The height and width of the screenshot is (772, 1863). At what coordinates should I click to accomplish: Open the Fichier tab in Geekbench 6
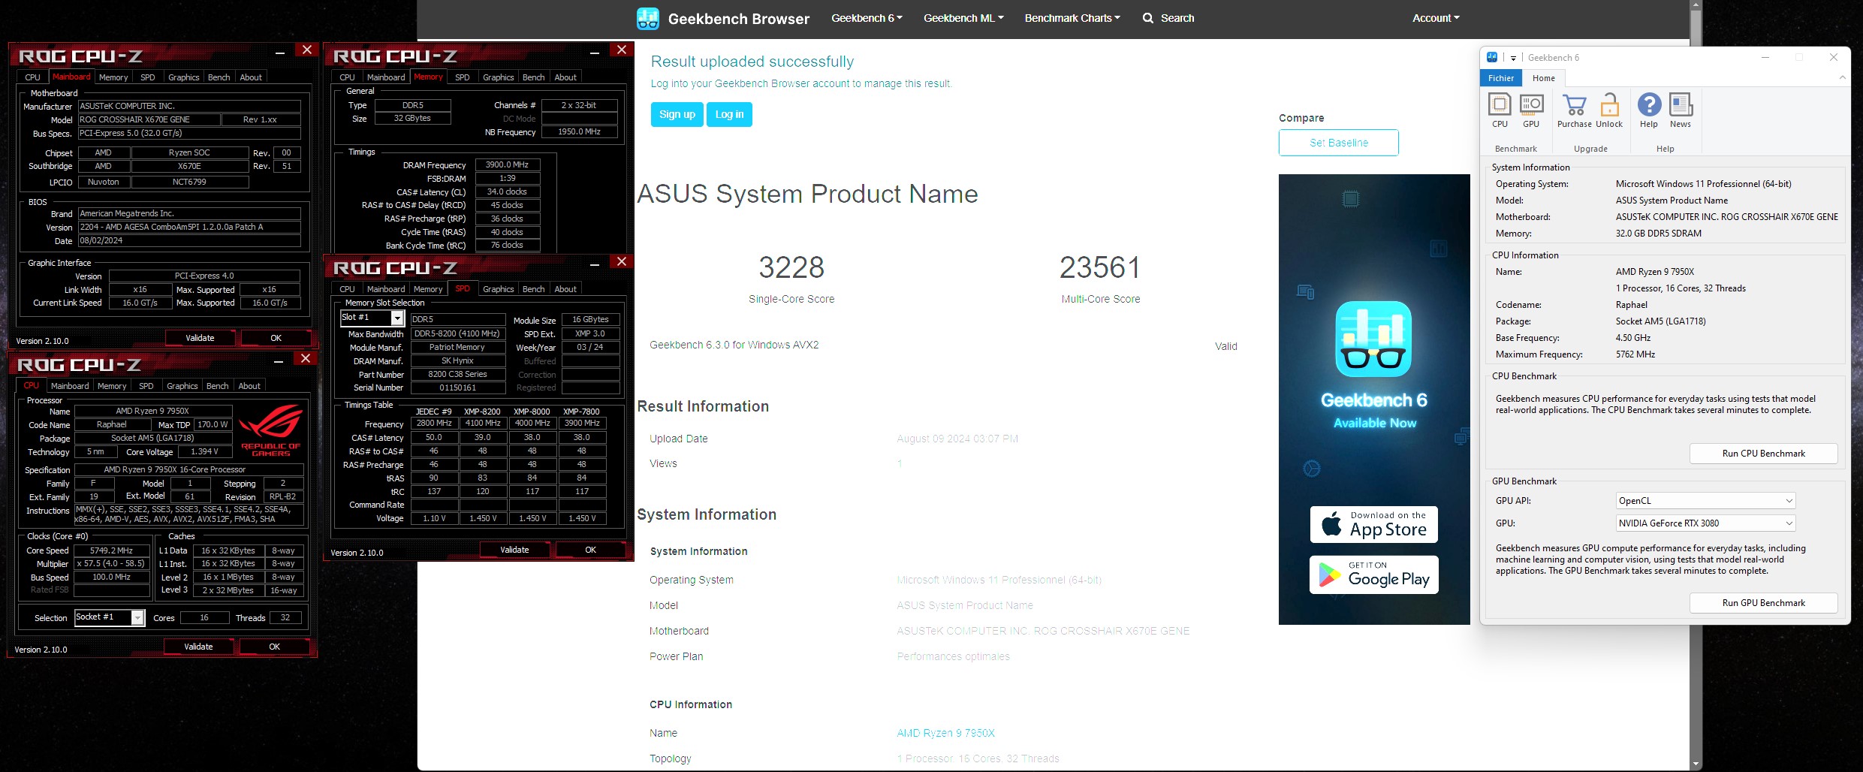coord(1501,78)
